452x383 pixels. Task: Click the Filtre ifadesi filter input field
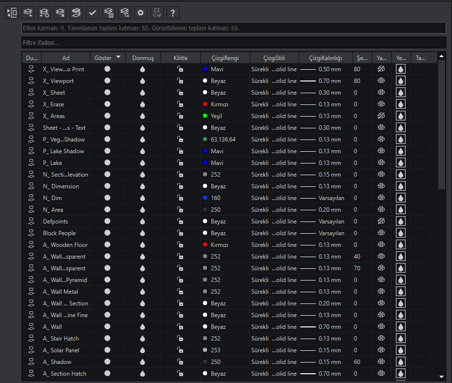point(234,43)
